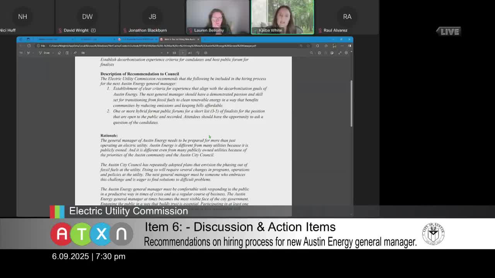
Task: Rotate the PDF page with rotate icon
Action: click(198, 53)
